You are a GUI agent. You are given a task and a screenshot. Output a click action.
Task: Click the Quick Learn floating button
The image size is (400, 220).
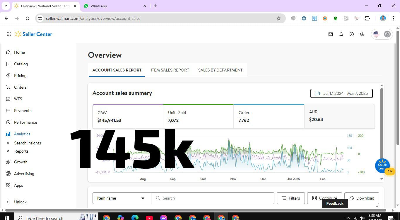[x=382, y=166]
